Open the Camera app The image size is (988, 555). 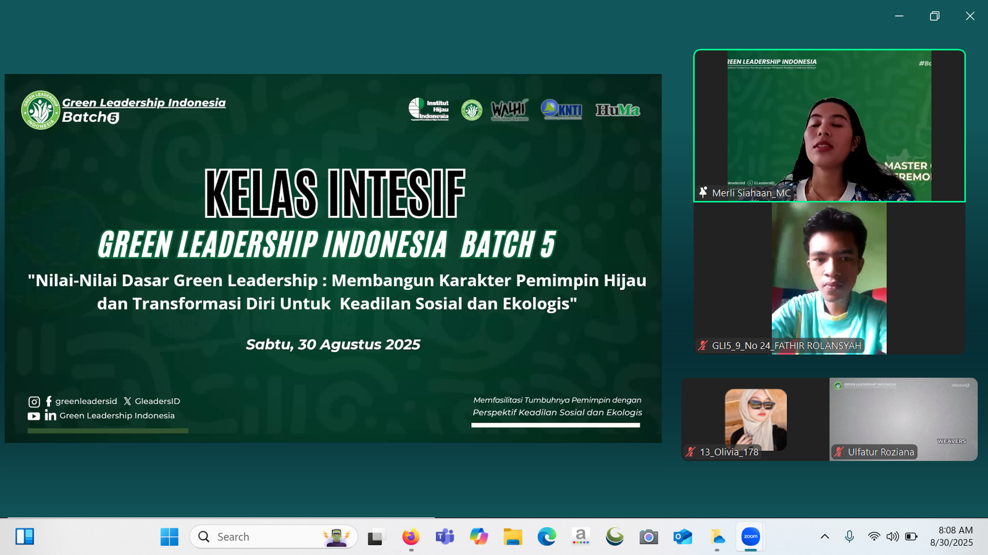point(648,536)
